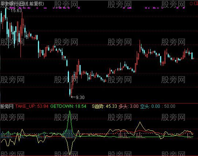Select the S趋势: 45.33 indicator value

point(104,106)
